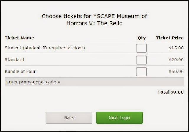Open the Enter promotional code link
The height and width of the screenshot is (132, 189).
[x=31, y=82]
